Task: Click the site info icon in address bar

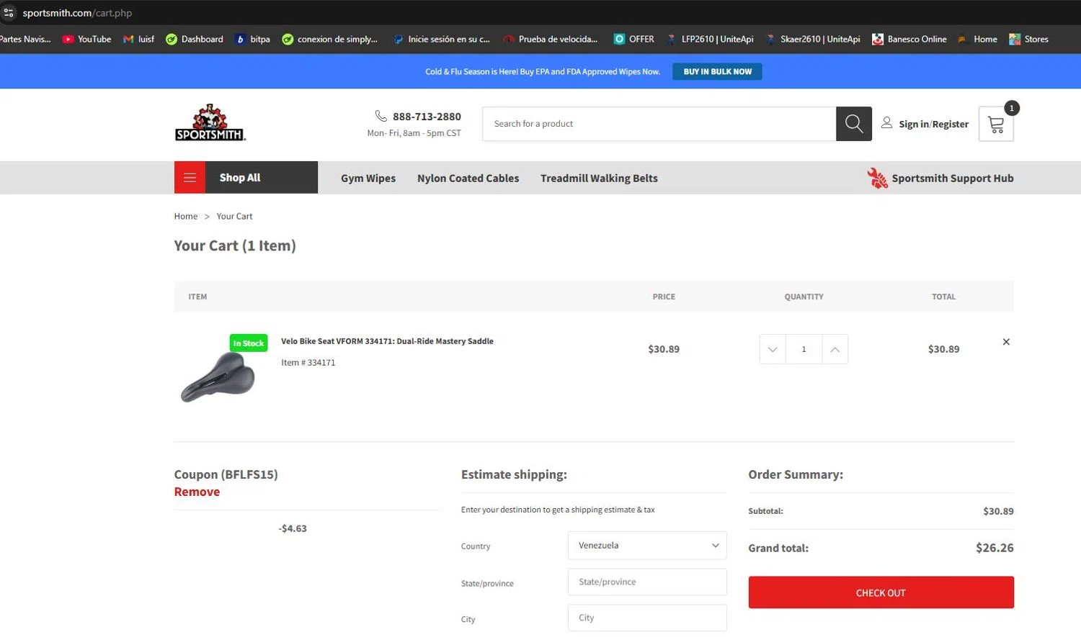Action: [9, 13]
